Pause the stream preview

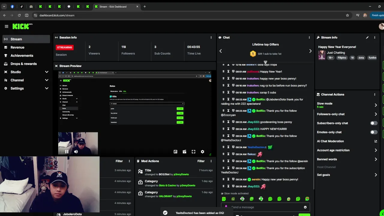point(67,151)
